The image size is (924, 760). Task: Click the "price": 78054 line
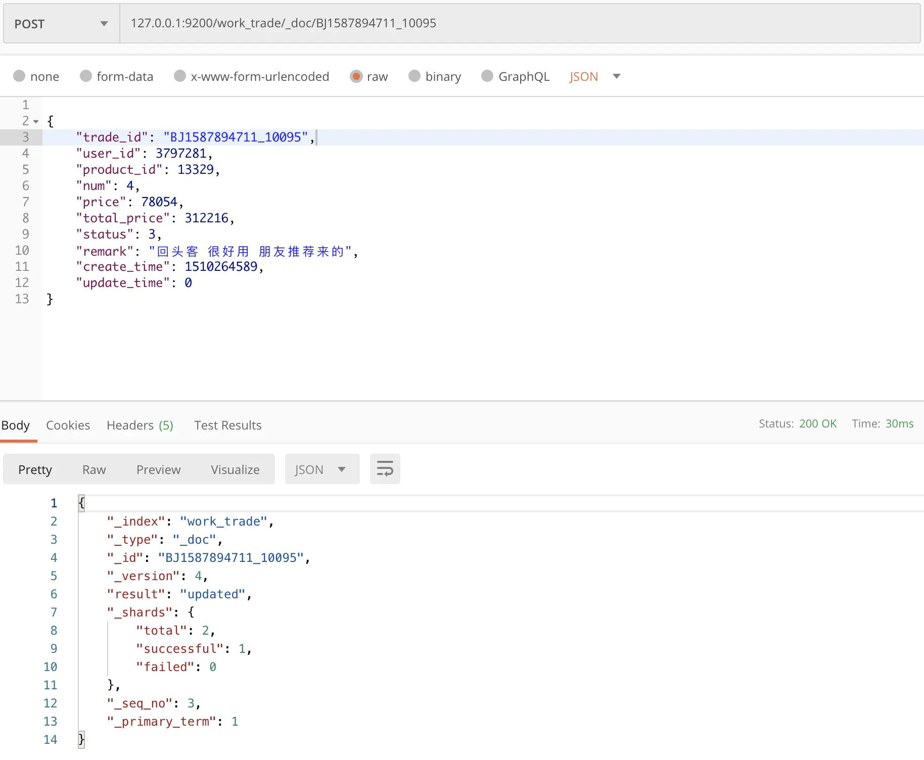coord(130,202)
